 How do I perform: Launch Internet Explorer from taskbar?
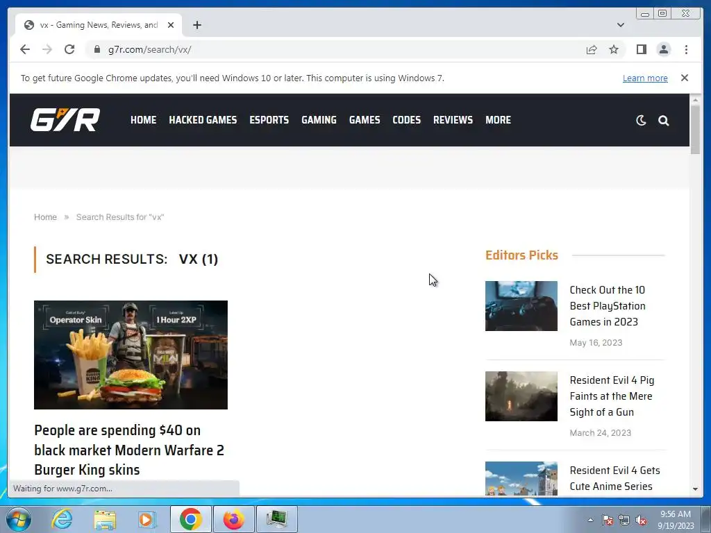(62, 519)
